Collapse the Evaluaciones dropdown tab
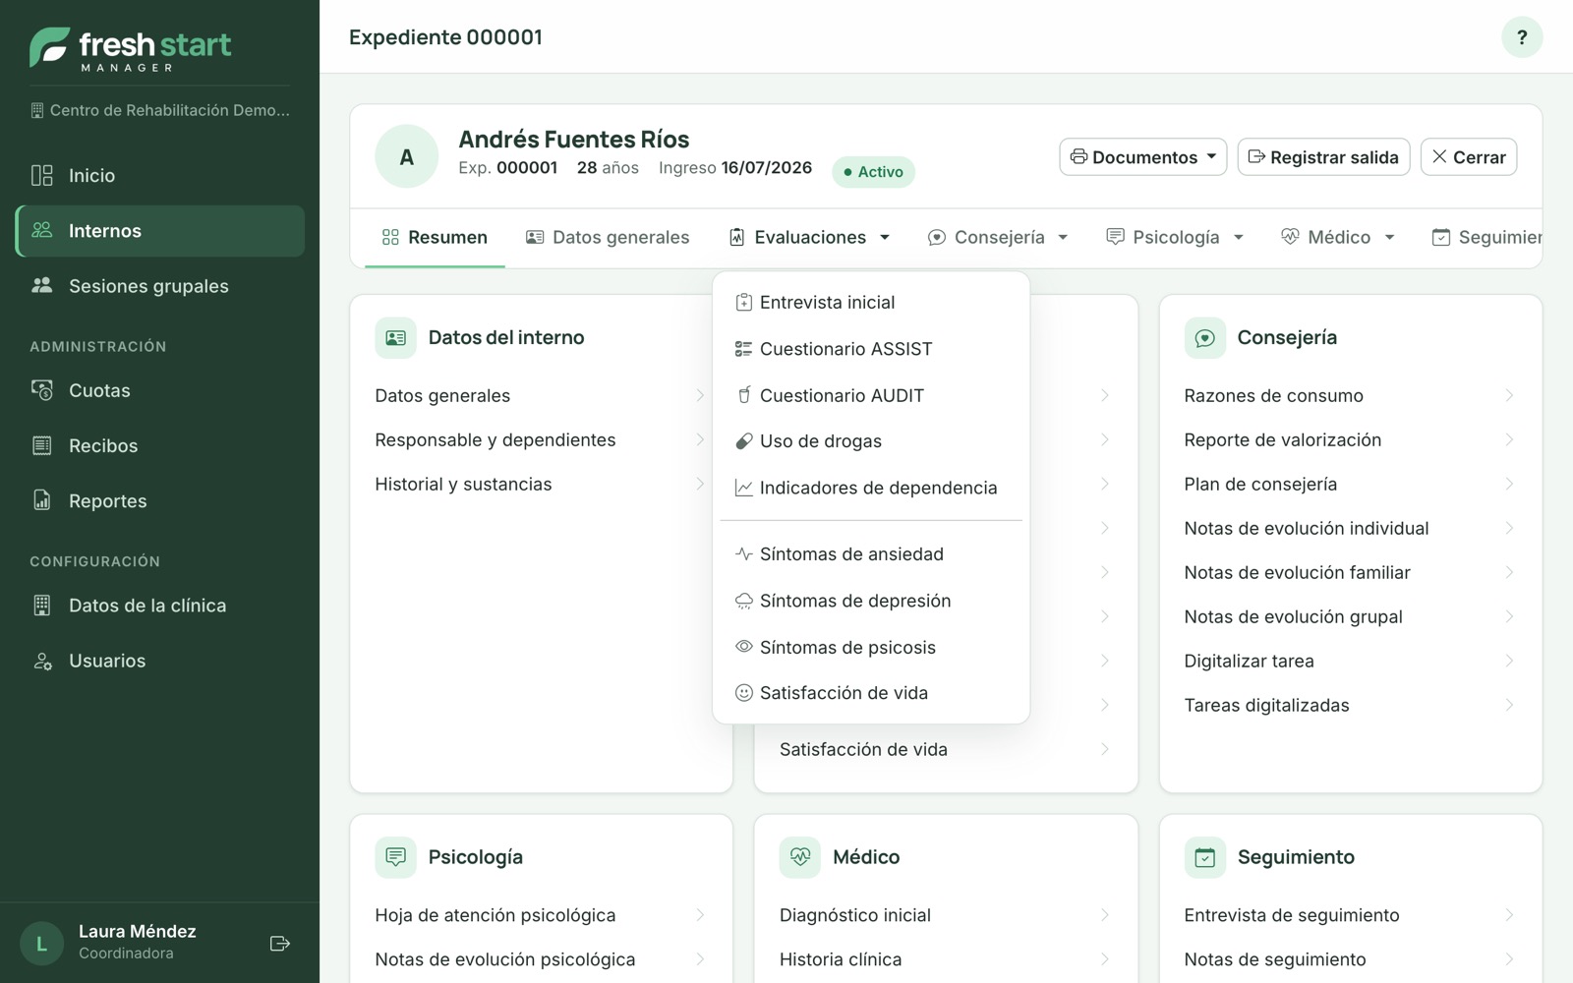 tap(809, 237)
